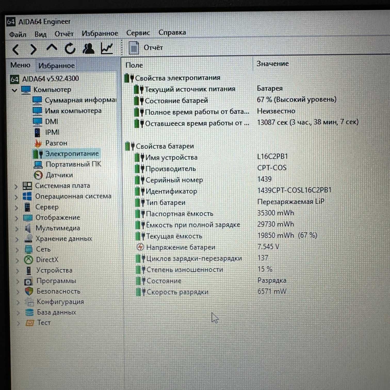The width and height of the screenshot is (390, 390).
Task: Click the Поле column header
Action: tap(134, 65)
